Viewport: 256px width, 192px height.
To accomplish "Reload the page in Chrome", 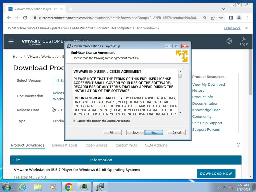I will [25, 18].
